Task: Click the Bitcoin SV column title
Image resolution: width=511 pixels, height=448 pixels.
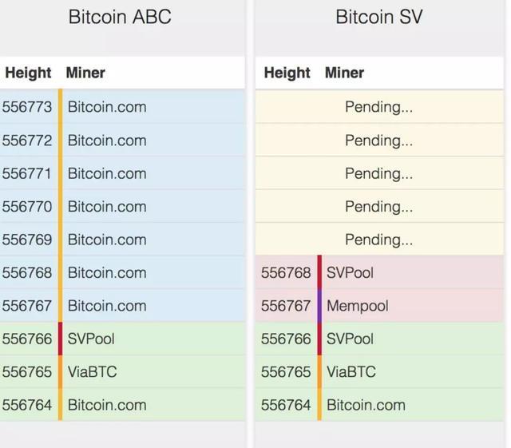Action: tap(379, 17)
